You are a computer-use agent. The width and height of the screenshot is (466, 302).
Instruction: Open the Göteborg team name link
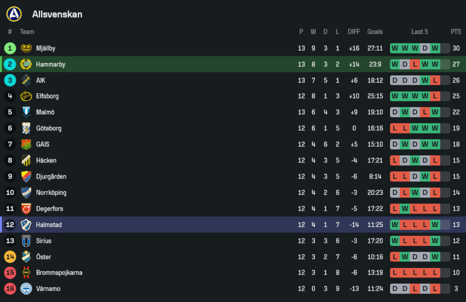(x=48, y=128)
